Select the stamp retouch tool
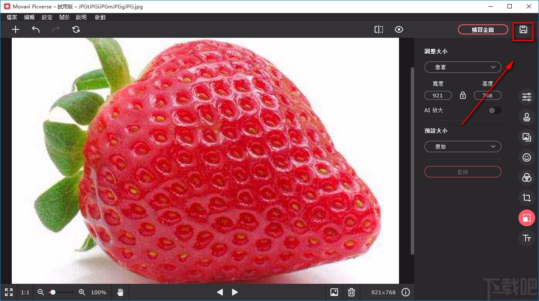This screenshot has width=539, height=301. 527,117
